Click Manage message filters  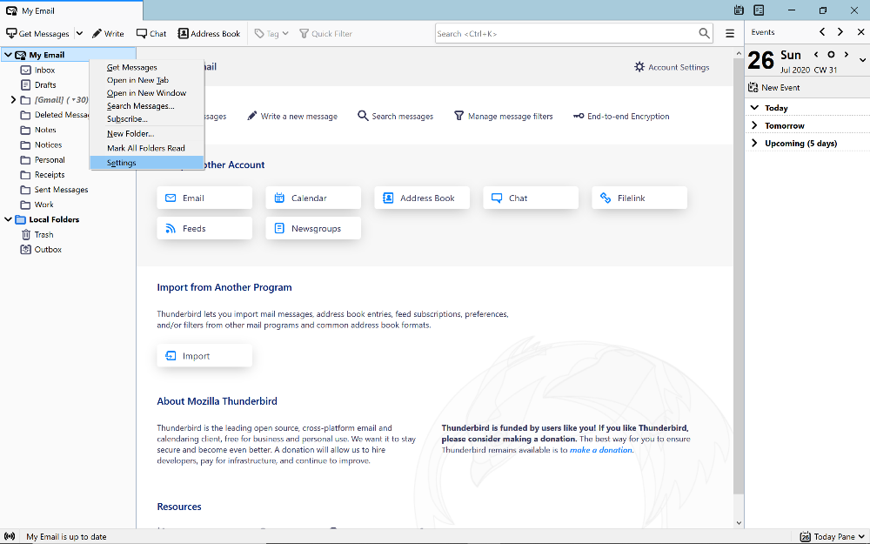pos(503,116)
